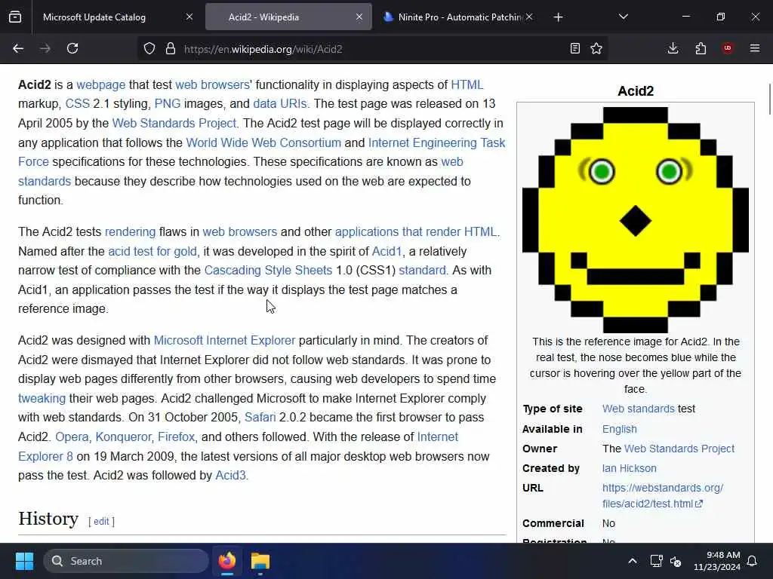Viewport: 773px width, 579px height.
Task: View site security lock info
Action: pos(171,48)
